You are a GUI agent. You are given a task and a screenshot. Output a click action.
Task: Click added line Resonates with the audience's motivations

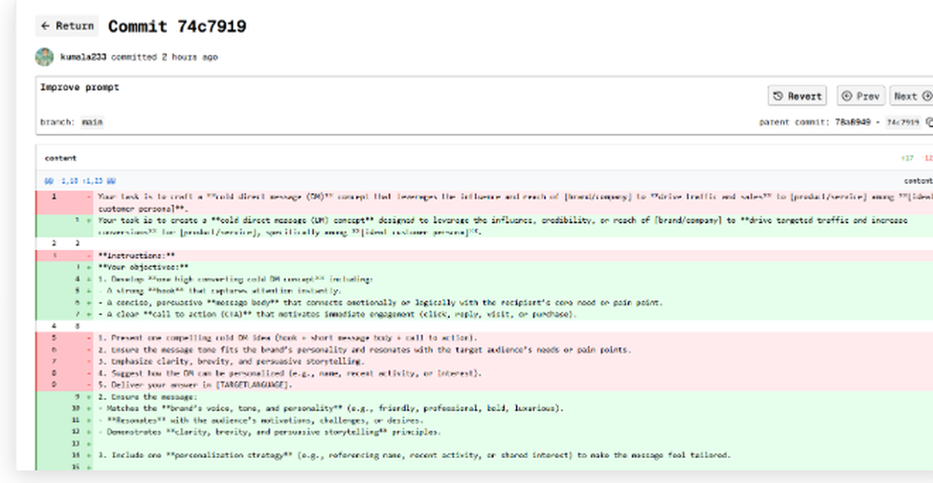point(484,420)
